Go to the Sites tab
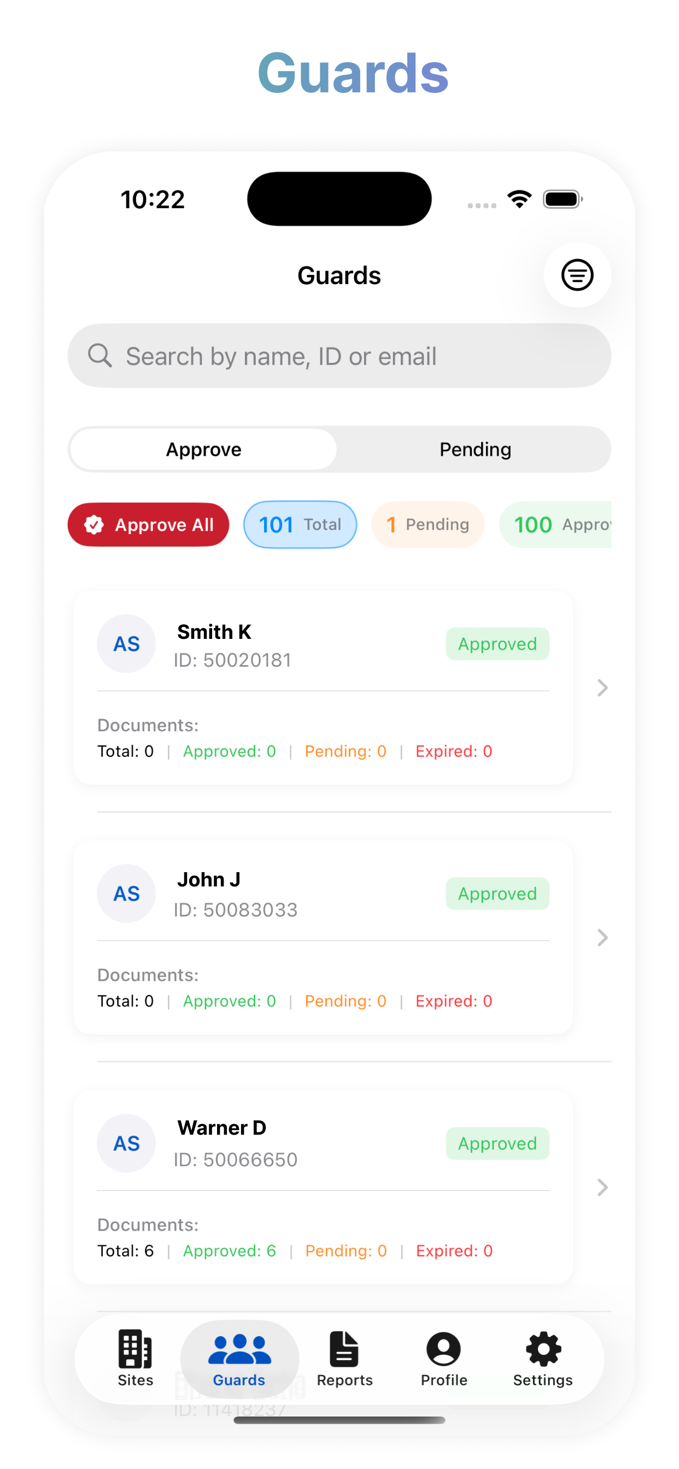 135,1359
